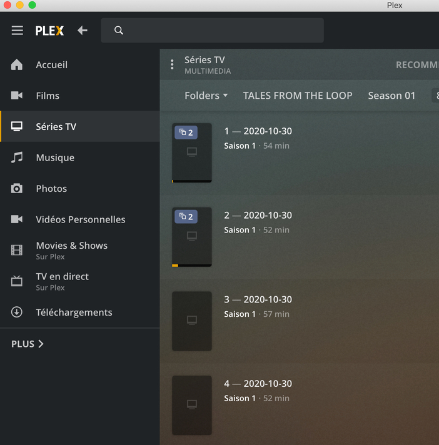Viewport: 439px width, 445px height.
Task: Open the Photos library
Action: pyautogui.click(x=80, y=188)
